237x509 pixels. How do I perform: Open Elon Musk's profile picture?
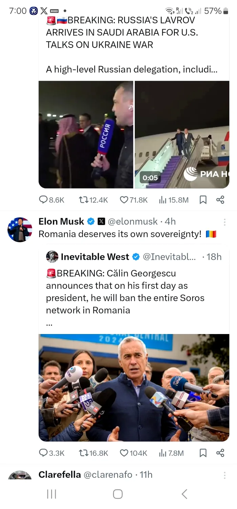20,230
